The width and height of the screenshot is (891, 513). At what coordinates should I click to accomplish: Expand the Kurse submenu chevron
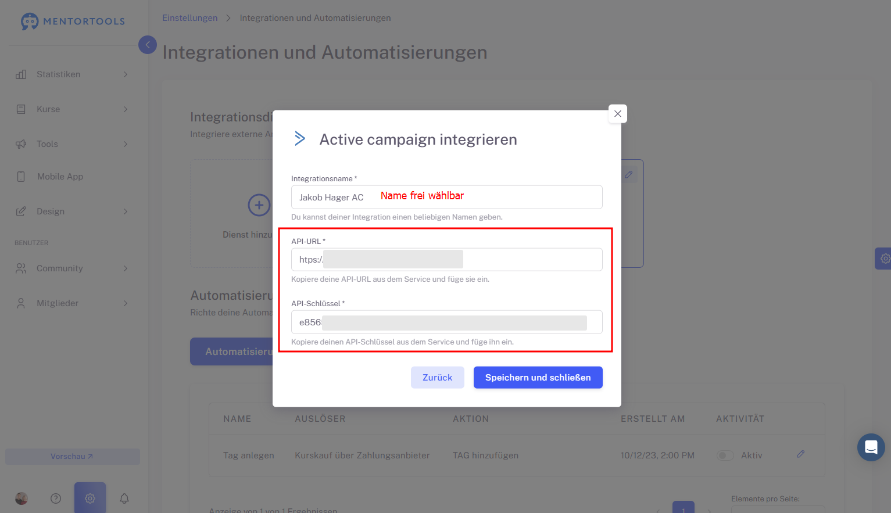tap(126, 109)
